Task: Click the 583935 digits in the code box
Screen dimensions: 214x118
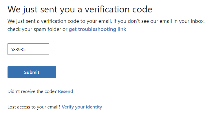Action: (18, 50)
